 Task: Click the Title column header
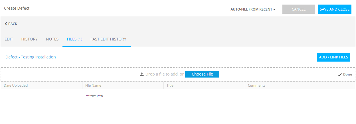[170, 86]
